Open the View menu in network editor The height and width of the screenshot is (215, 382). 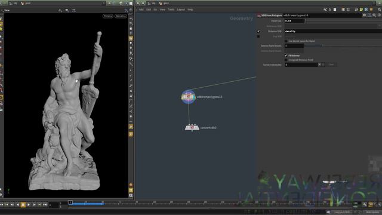tap(162, 10)
